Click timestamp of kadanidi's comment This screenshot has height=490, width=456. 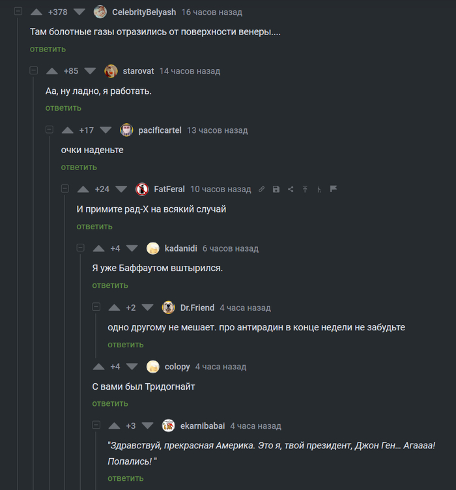[x=231, y=248]
